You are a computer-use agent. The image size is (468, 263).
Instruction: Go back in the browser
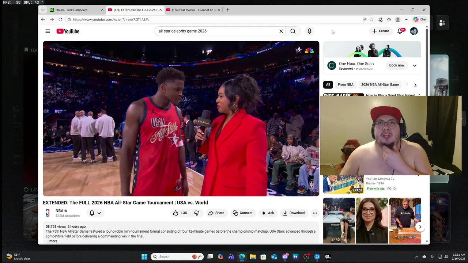43,19
